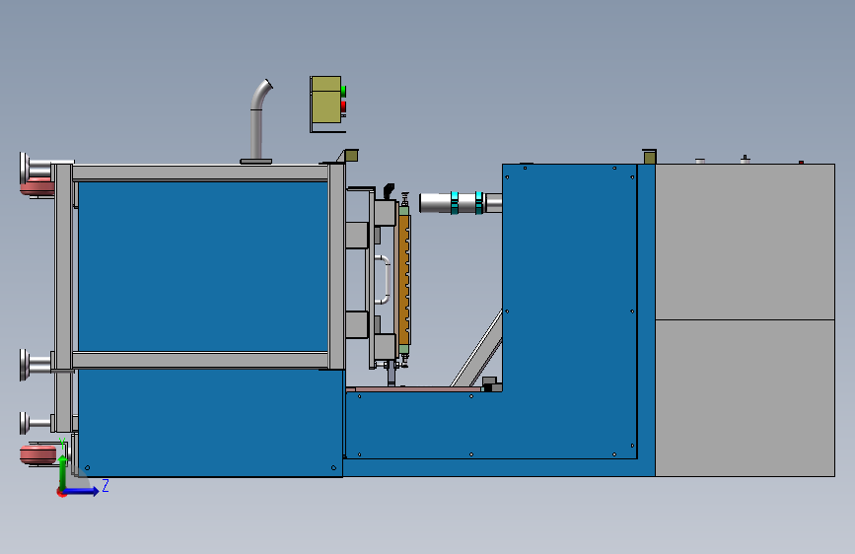This screenshot has width=855, height=554.
Task: Select the small olive block atop the left frame corner
Action: tap(351, 156)
